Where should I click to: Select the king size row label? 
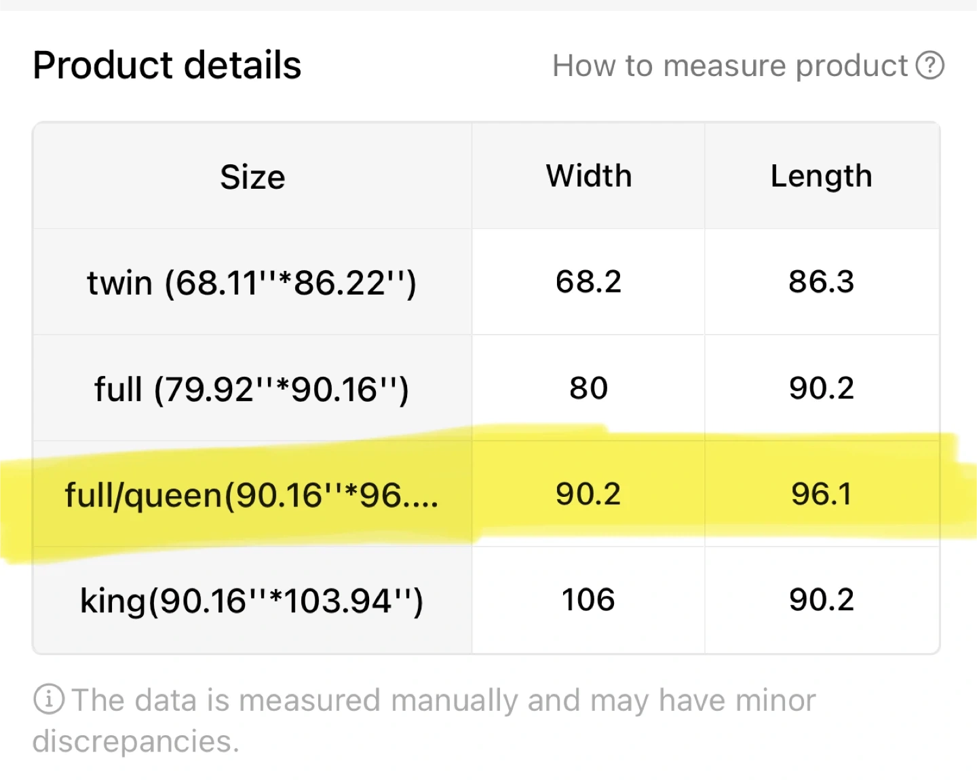tap(252, 601)
